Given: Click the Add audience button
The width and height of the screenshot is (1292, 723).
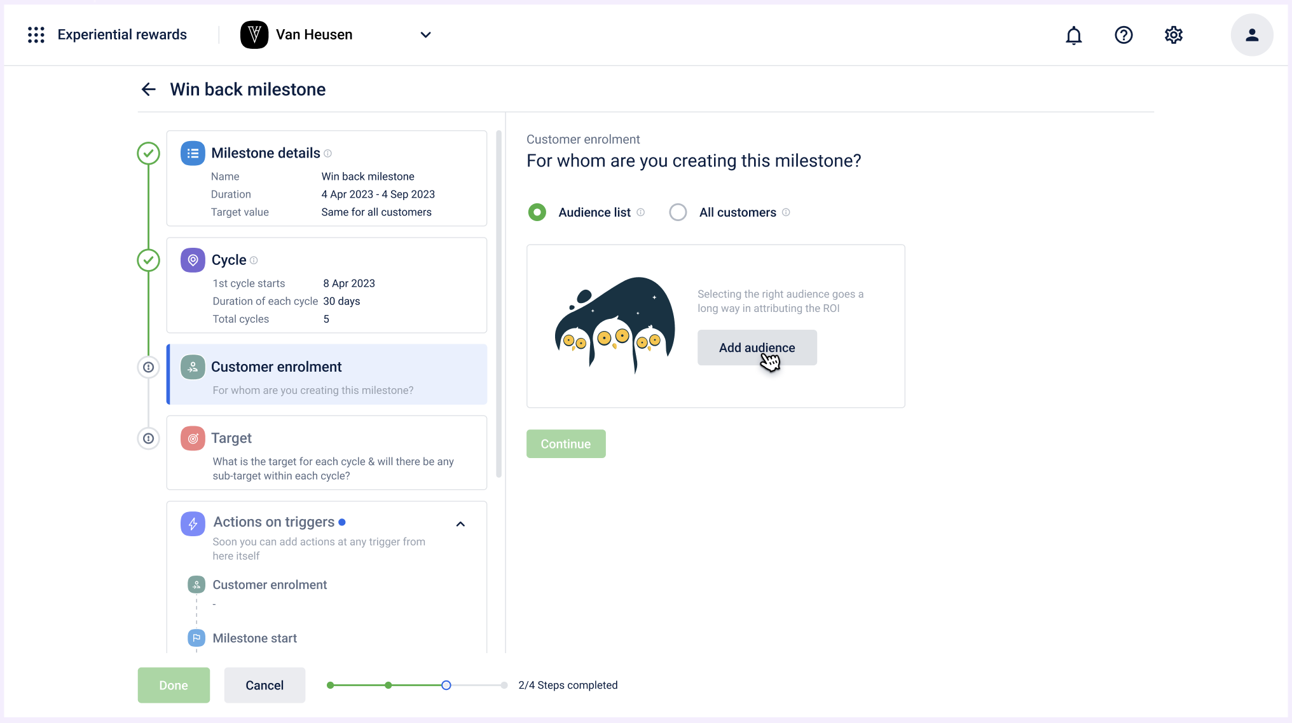Looking at the screenshot, I should (757, 348).
